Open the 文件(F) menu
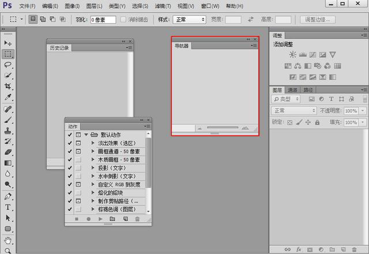This screenshot has height=254, width=369. click(27, 6)
